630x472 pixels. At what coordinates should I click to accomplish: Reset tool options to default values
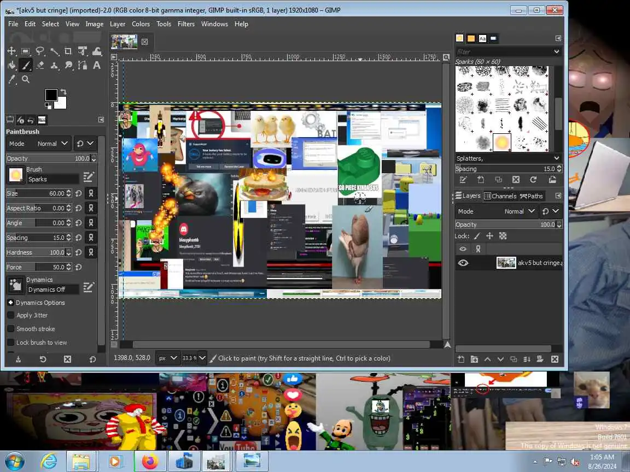92,359
